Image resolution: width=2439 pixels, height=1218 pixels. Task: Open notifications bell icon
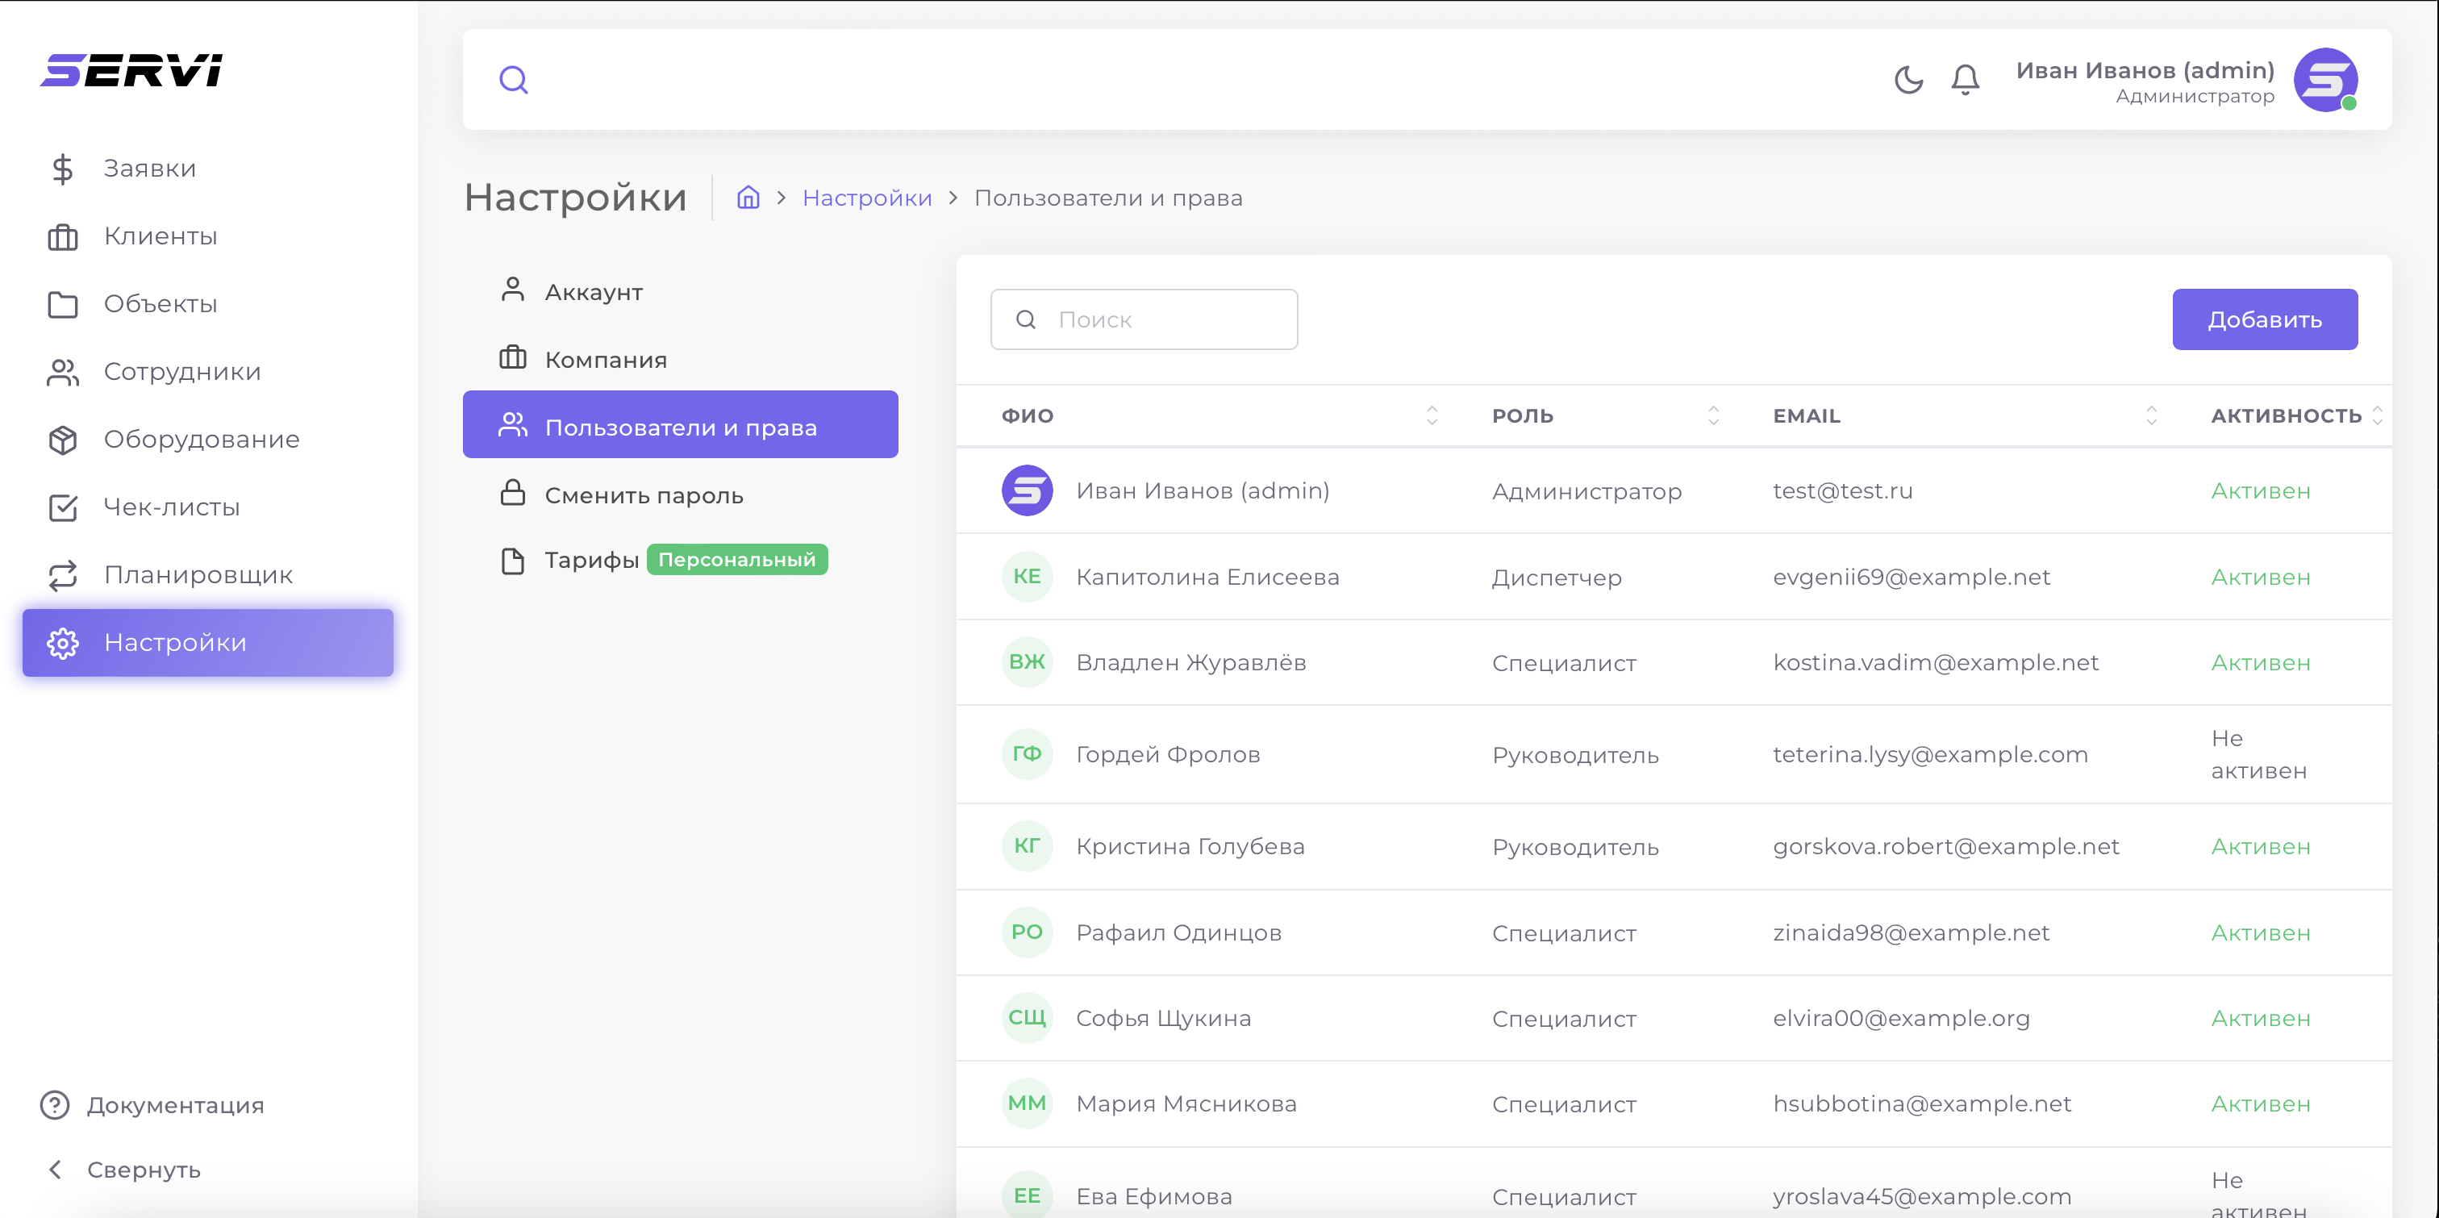point(1965,80)
